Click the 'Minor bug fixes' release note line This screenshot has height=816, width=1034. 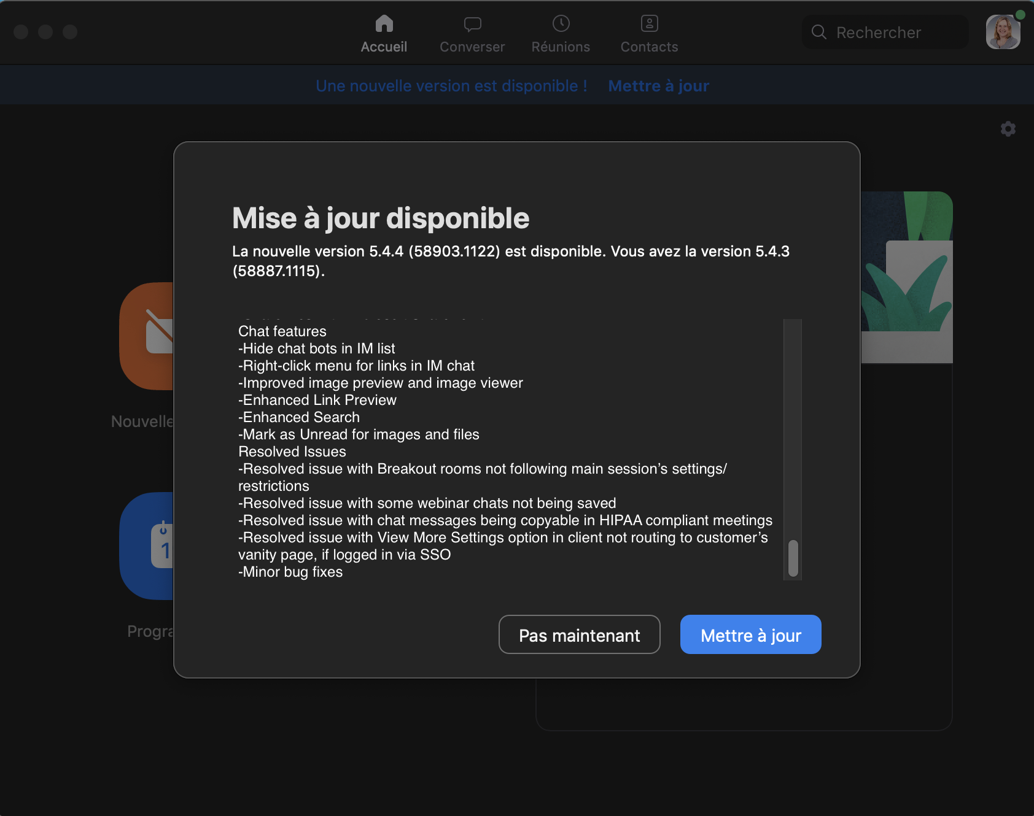pyautogui.click(x=290, y=572)
